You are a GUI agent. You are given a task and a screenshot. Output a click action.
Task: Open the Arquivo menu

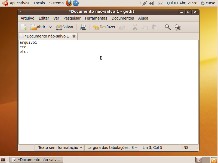click(27, 18)
